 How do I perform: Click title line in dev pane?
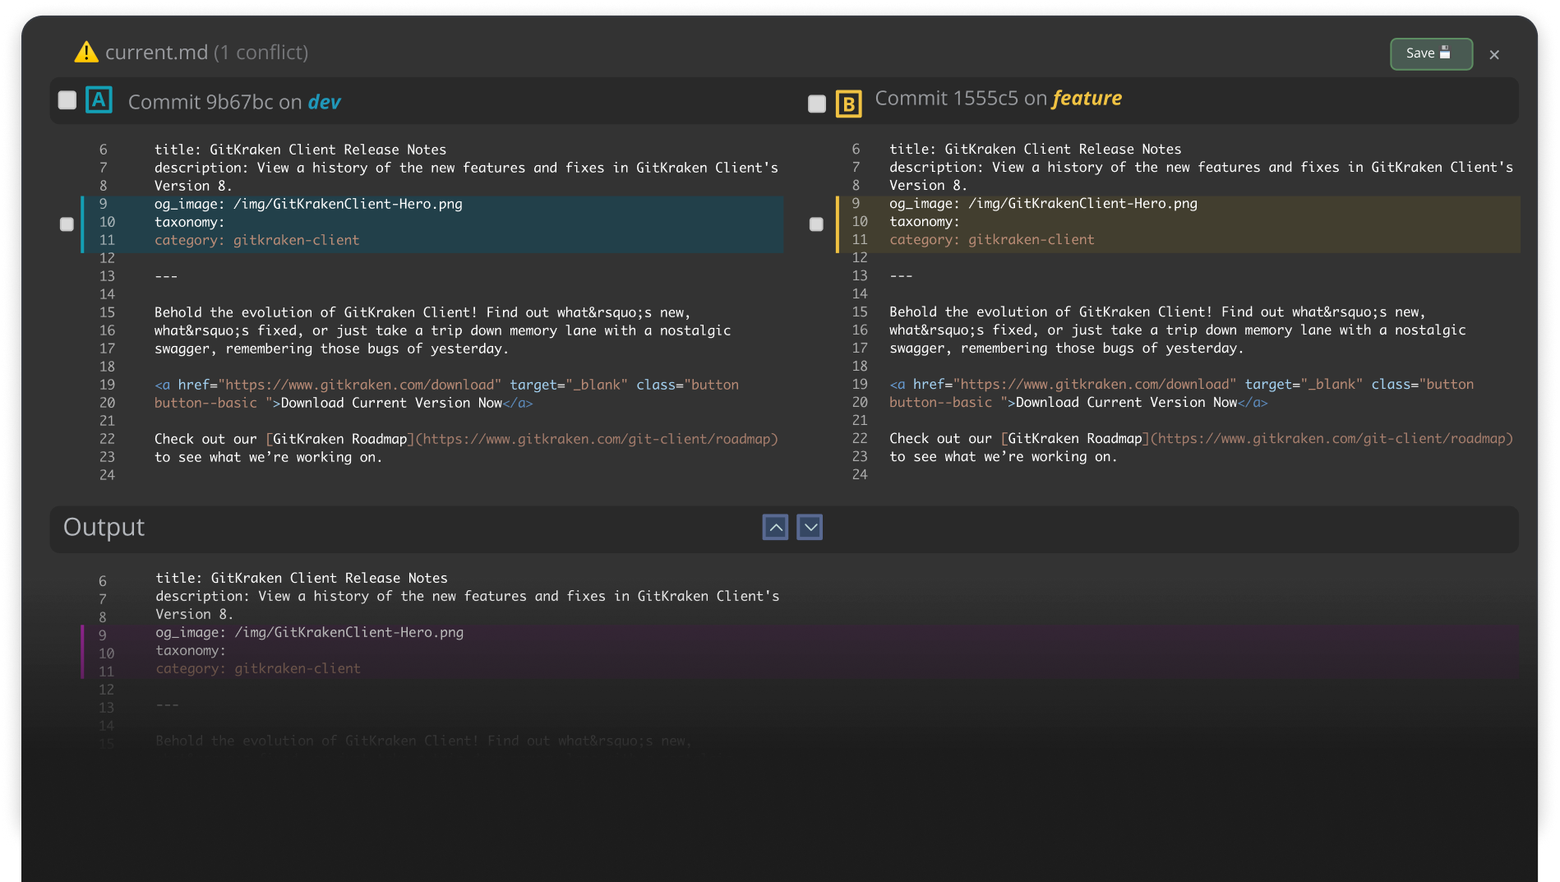coord(300,150)
